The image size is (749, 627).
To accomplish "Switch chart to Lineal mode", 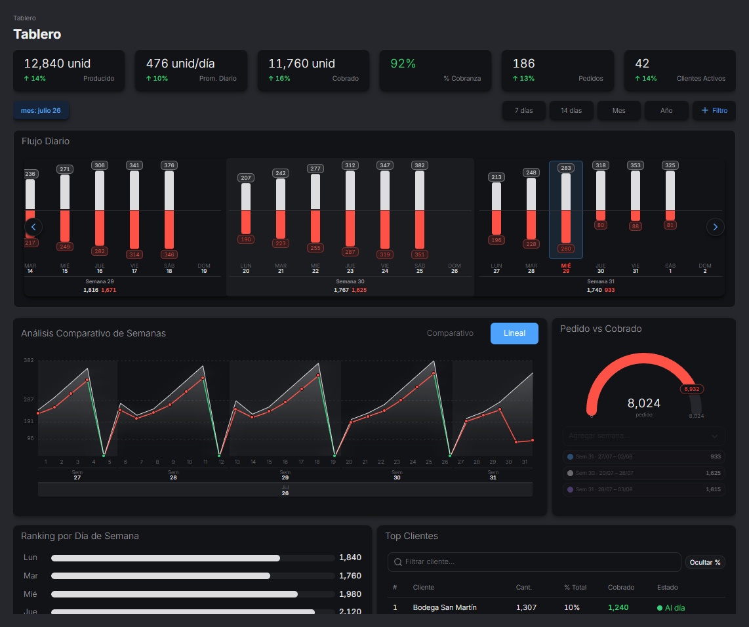I will coord(514,333).
